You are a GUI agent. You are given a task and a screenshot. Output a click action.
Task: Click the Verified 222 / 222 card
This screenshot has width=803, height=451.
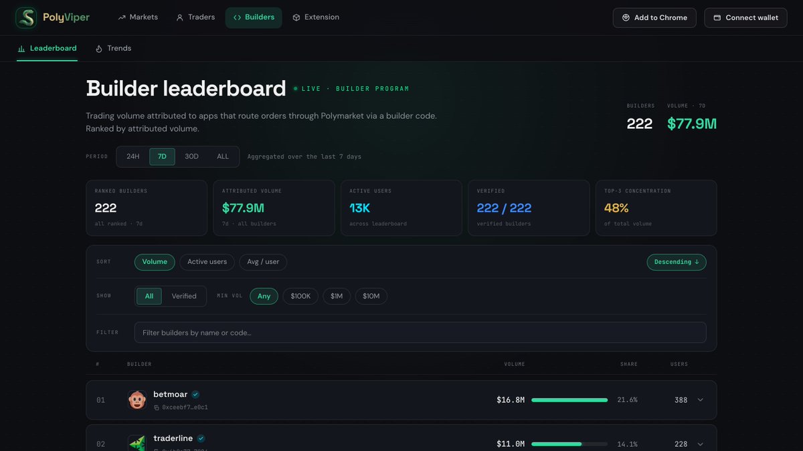529,208
